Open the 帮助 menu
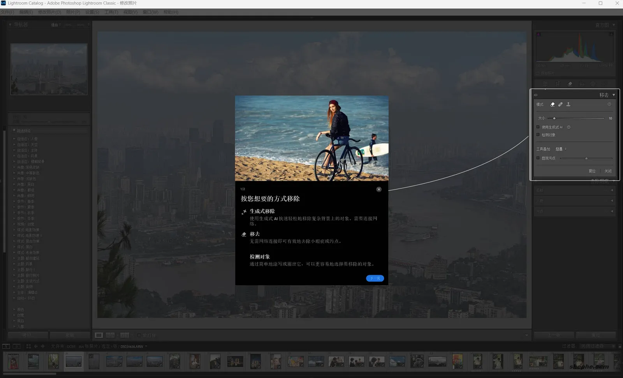The height and width of the screenshot is (378, 623). 171,12
